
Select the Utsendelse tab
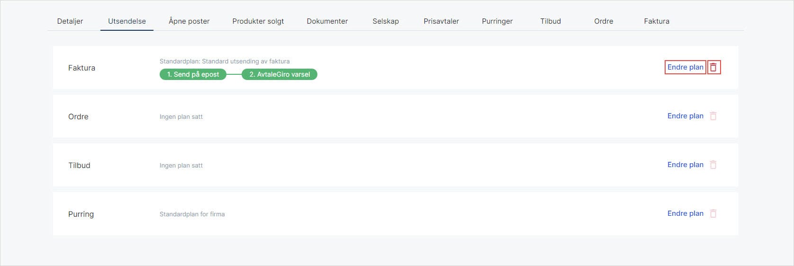[127, 21]
